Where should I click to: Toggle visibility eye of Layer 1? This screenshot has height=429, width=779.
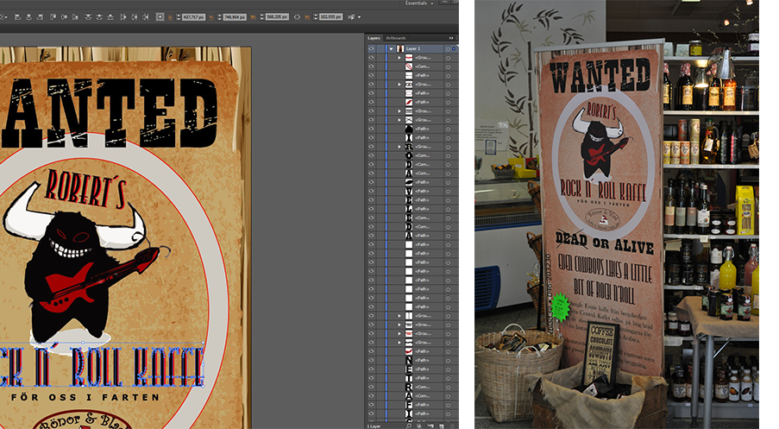click(x=371, y=48)
